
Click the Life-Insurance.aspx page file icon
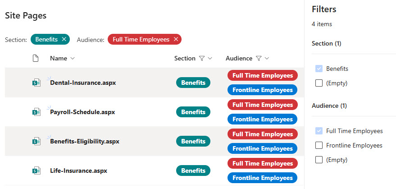36,171
